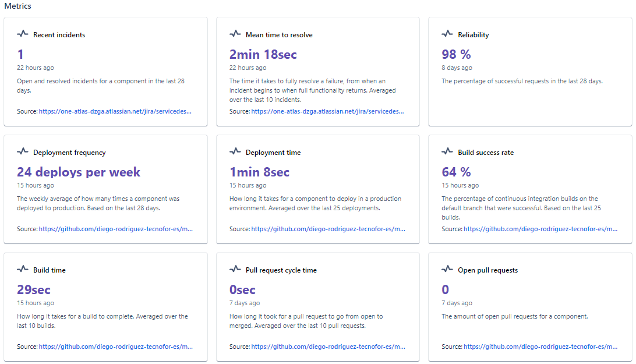Follow the Deployment time GitHub source link

(x=327, y=229)
